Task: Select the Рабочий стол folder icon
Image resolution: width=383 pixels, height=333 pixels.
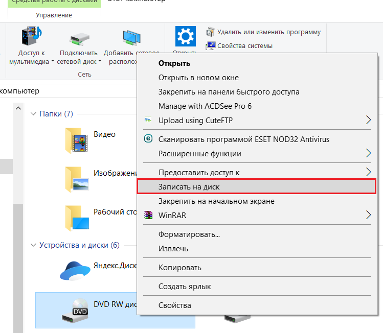Action: [x=77, y=218]
